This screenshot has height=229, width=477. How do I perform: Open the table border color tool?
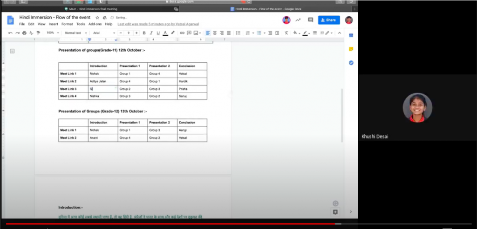pyautogui.click(x=306, y=33)
